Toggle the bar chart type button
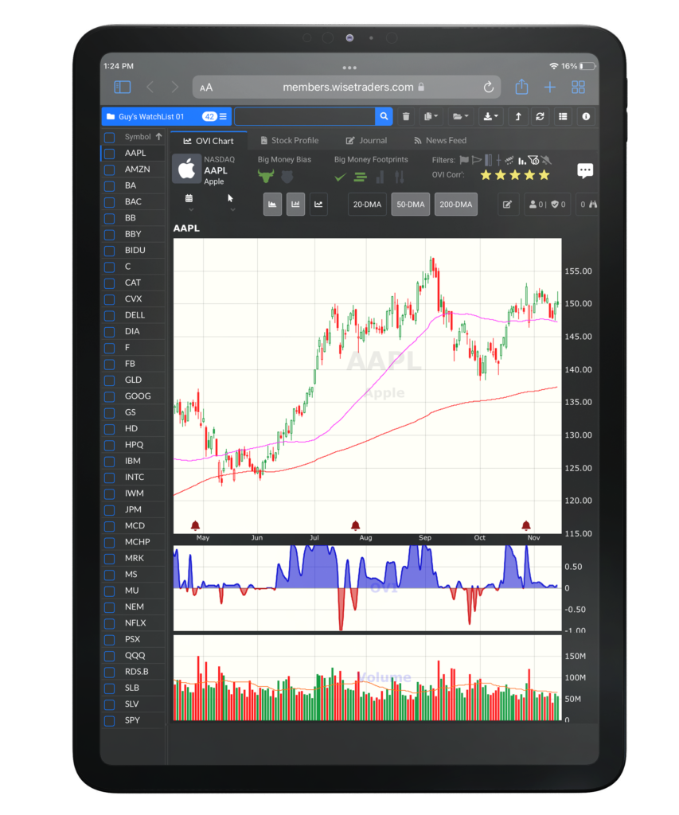The image size is (679, 815). click(295, 205)
